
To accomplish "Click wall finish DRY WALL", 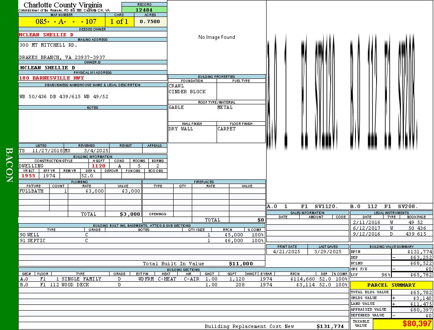I will click(181, 129).
